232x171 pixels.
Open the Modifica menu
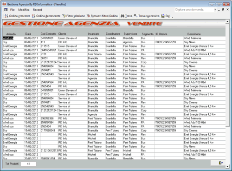pyautogui.click(x=24, y=10)
